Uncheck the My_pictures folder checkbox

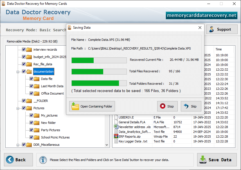31,115
